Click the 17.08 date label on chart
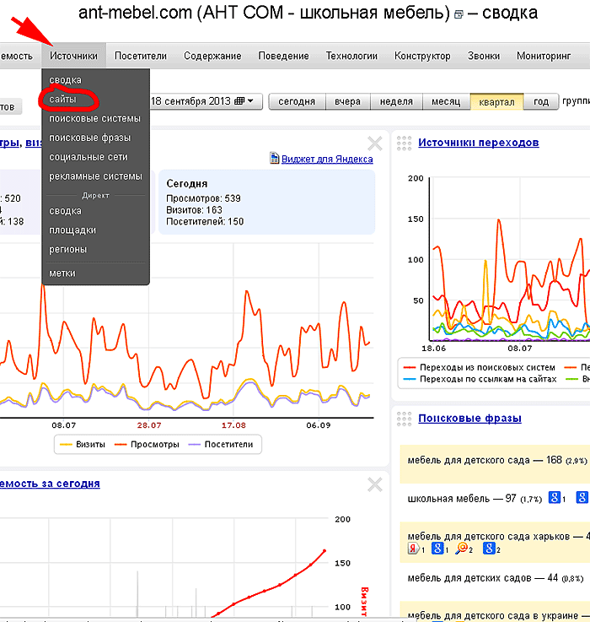Viewport: 590px width, 622px height. pos(233,425)
